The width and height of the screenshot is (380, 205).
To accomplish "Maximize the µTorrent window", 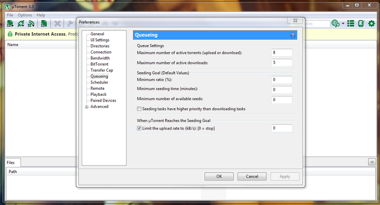I will [x=357, y=5].
